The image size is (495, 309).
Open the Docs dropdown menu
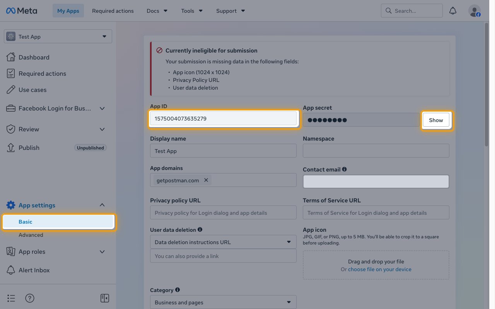157,11
